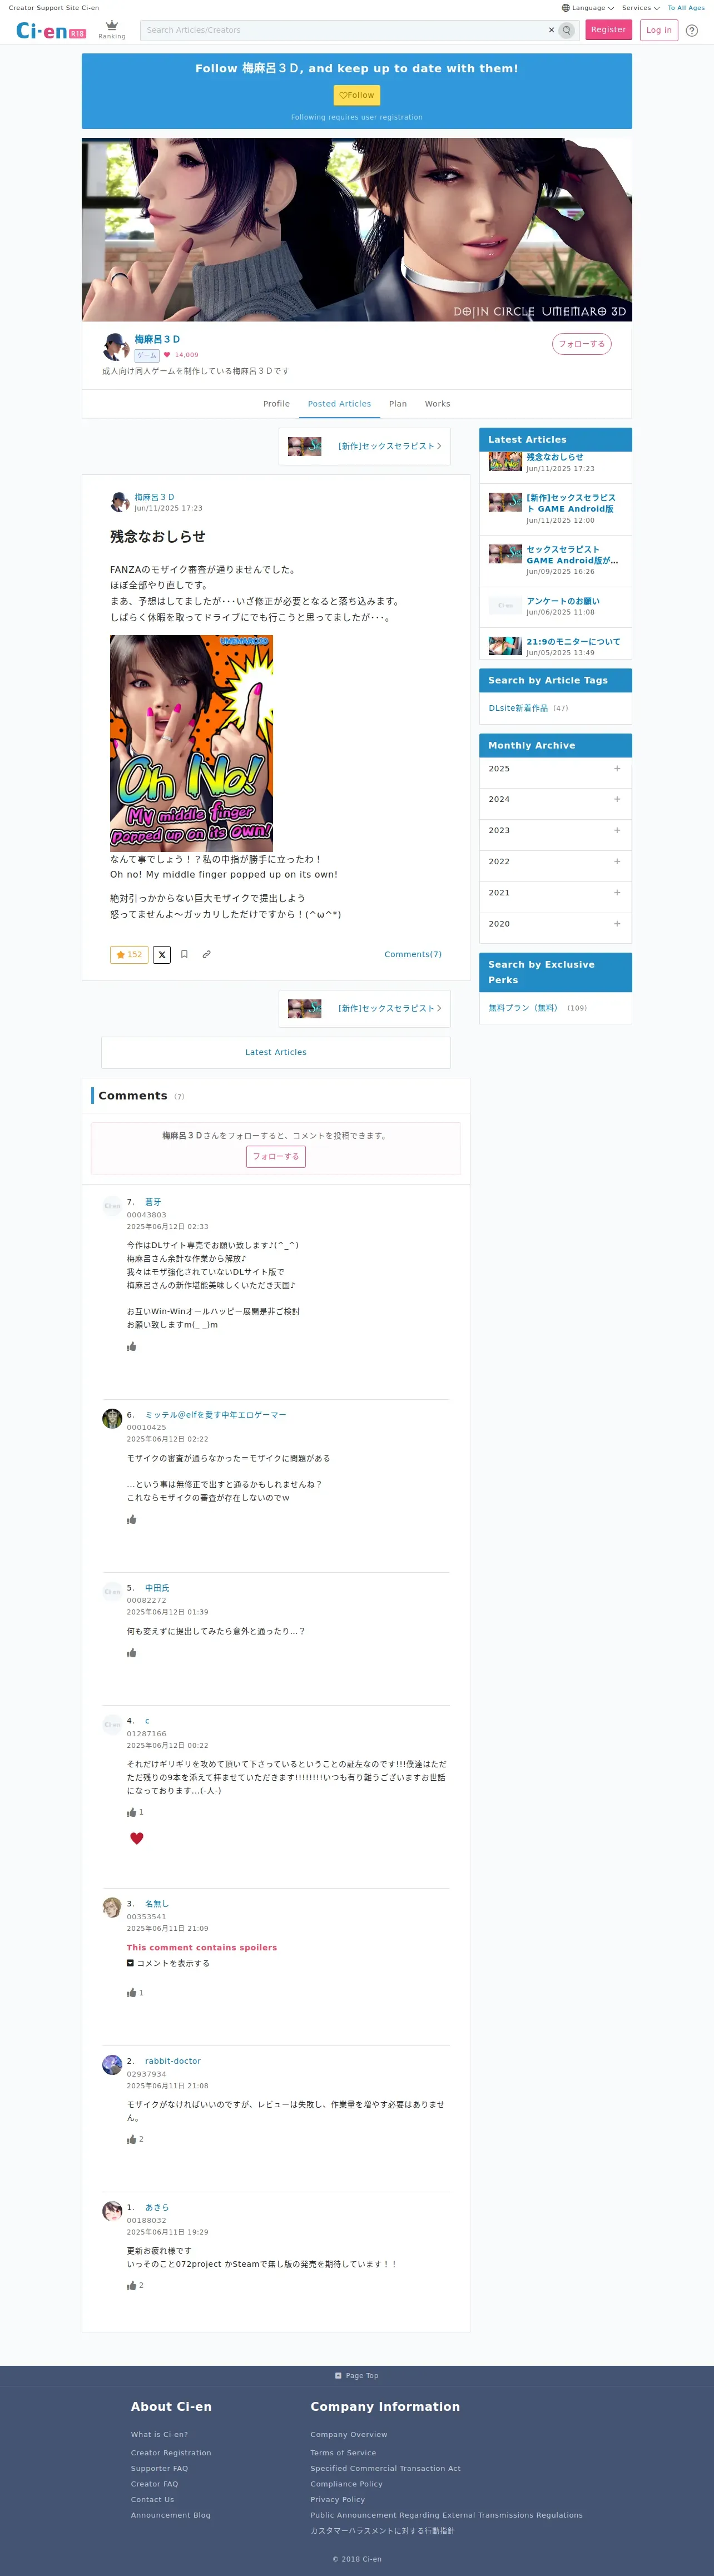
Task: Open Comments(7) link
Action: (413, 954)
